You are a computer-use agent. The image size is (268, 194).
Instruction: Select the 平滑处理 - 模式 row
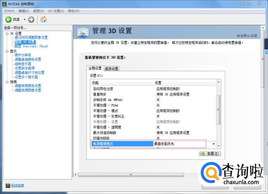[154, 111]
